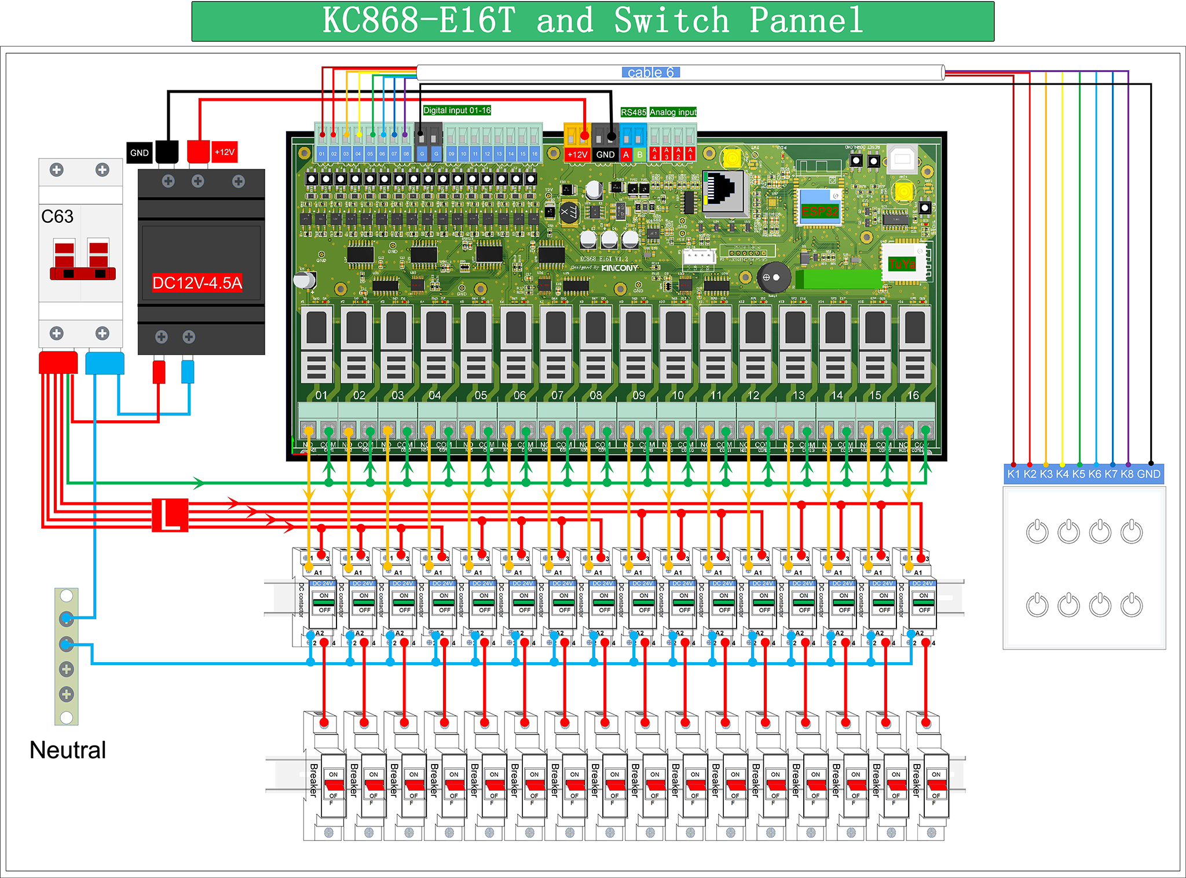Click relay number 01 on the board
Image resolution: width=1186 pixels, height=878 pixels.
coord(317,344)
